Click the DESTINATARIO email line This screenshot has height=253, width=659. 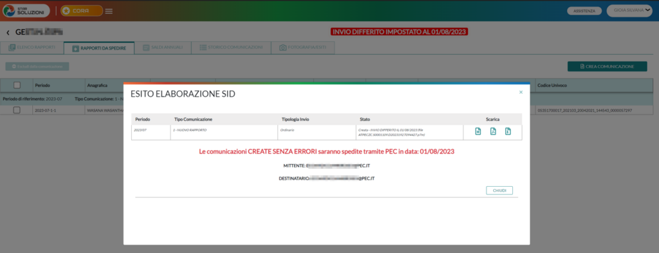[326, 178]
